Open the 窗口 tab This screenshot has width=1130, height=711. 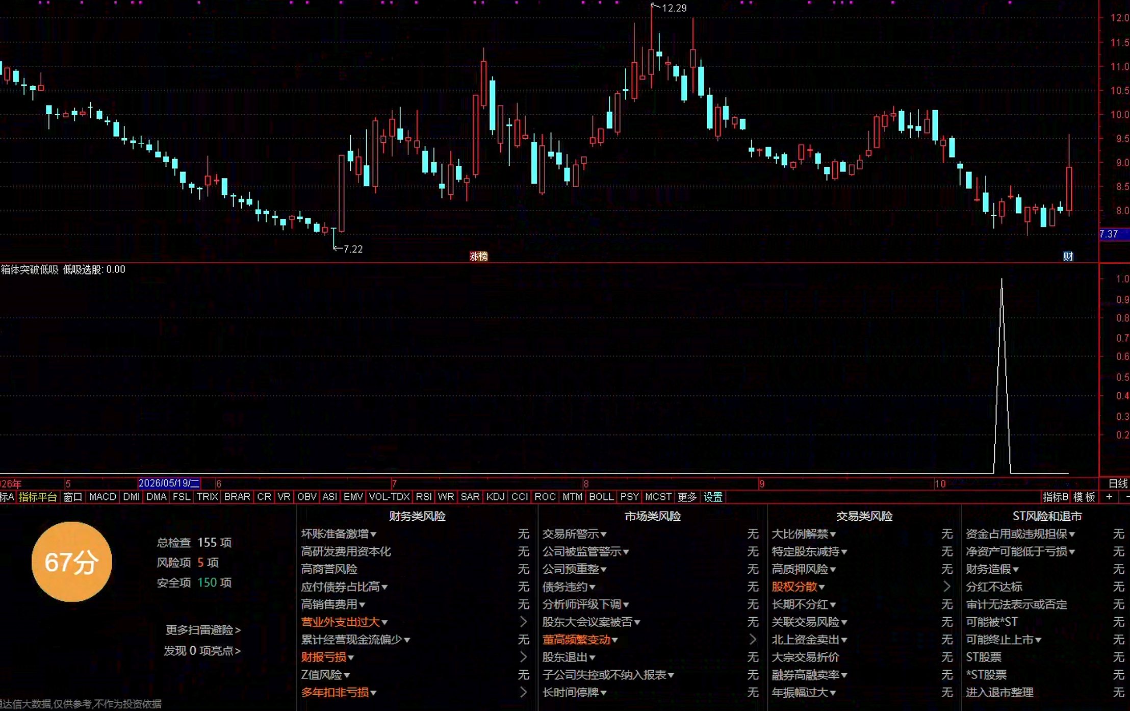point(72,497)
